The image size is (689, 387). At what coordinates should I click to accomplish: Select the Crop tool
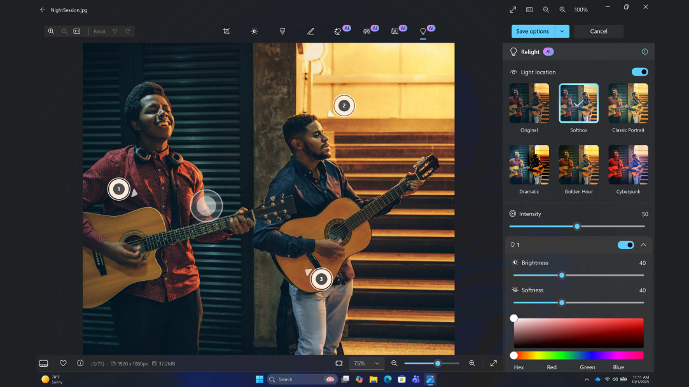click(226, 31)
